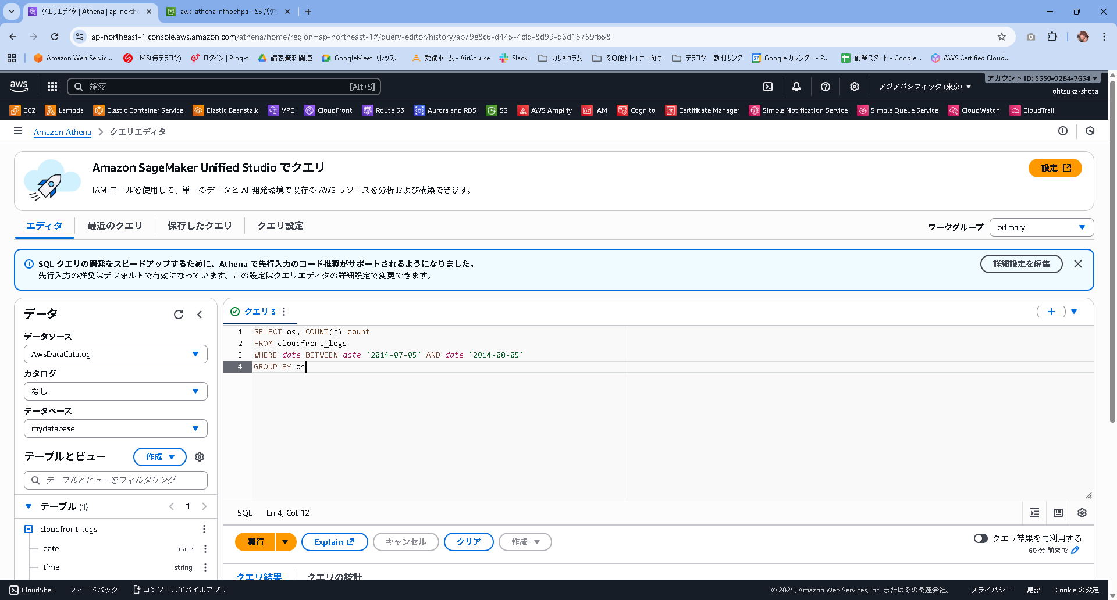Viewport: 1117px width, 600px height.
Task: Switch to the エディタ tab
Action: 44,226
